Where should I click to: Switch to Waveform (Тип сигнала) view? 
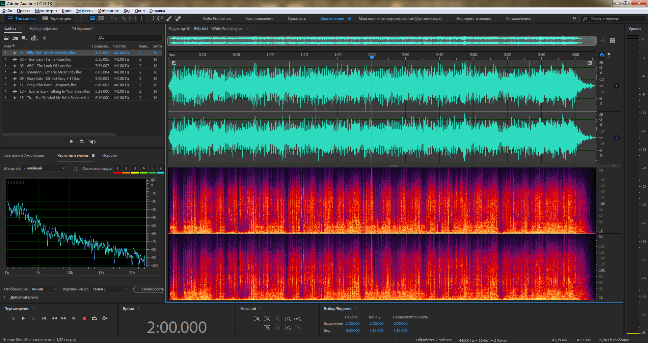click(x=22, y=19)
